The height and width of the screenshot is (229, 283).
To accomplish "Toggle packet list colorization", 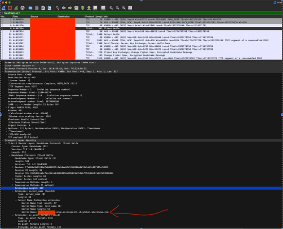I will 103,8.
